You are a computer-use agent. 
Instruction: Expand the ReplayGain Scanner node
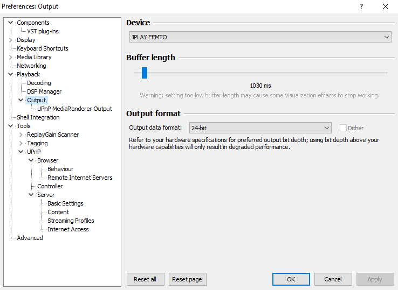click(x=21, y=135)
